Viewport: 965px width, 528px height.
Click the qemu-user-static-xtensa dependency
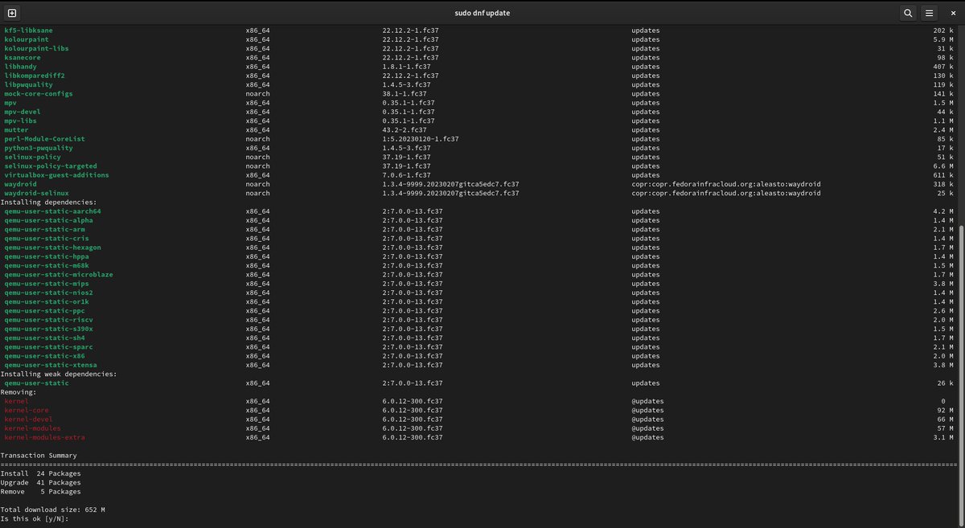point(51,365)
